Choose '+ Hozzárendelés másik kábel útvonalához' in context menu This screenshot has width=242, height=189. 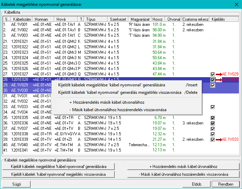click(127, 102)
